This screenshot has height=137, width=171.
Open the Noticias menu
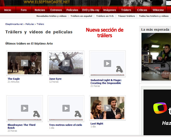point(40,10)
